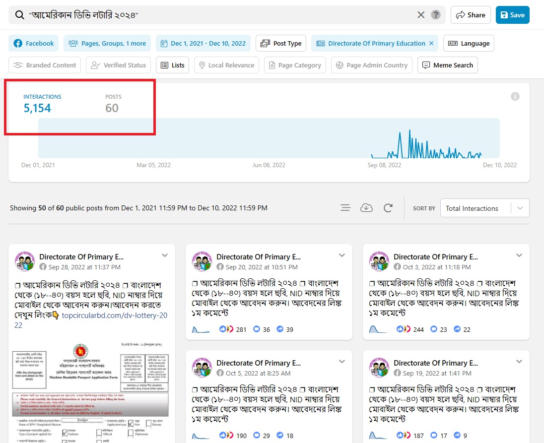
Task: Open the Language filter
Action: point(469,43)
